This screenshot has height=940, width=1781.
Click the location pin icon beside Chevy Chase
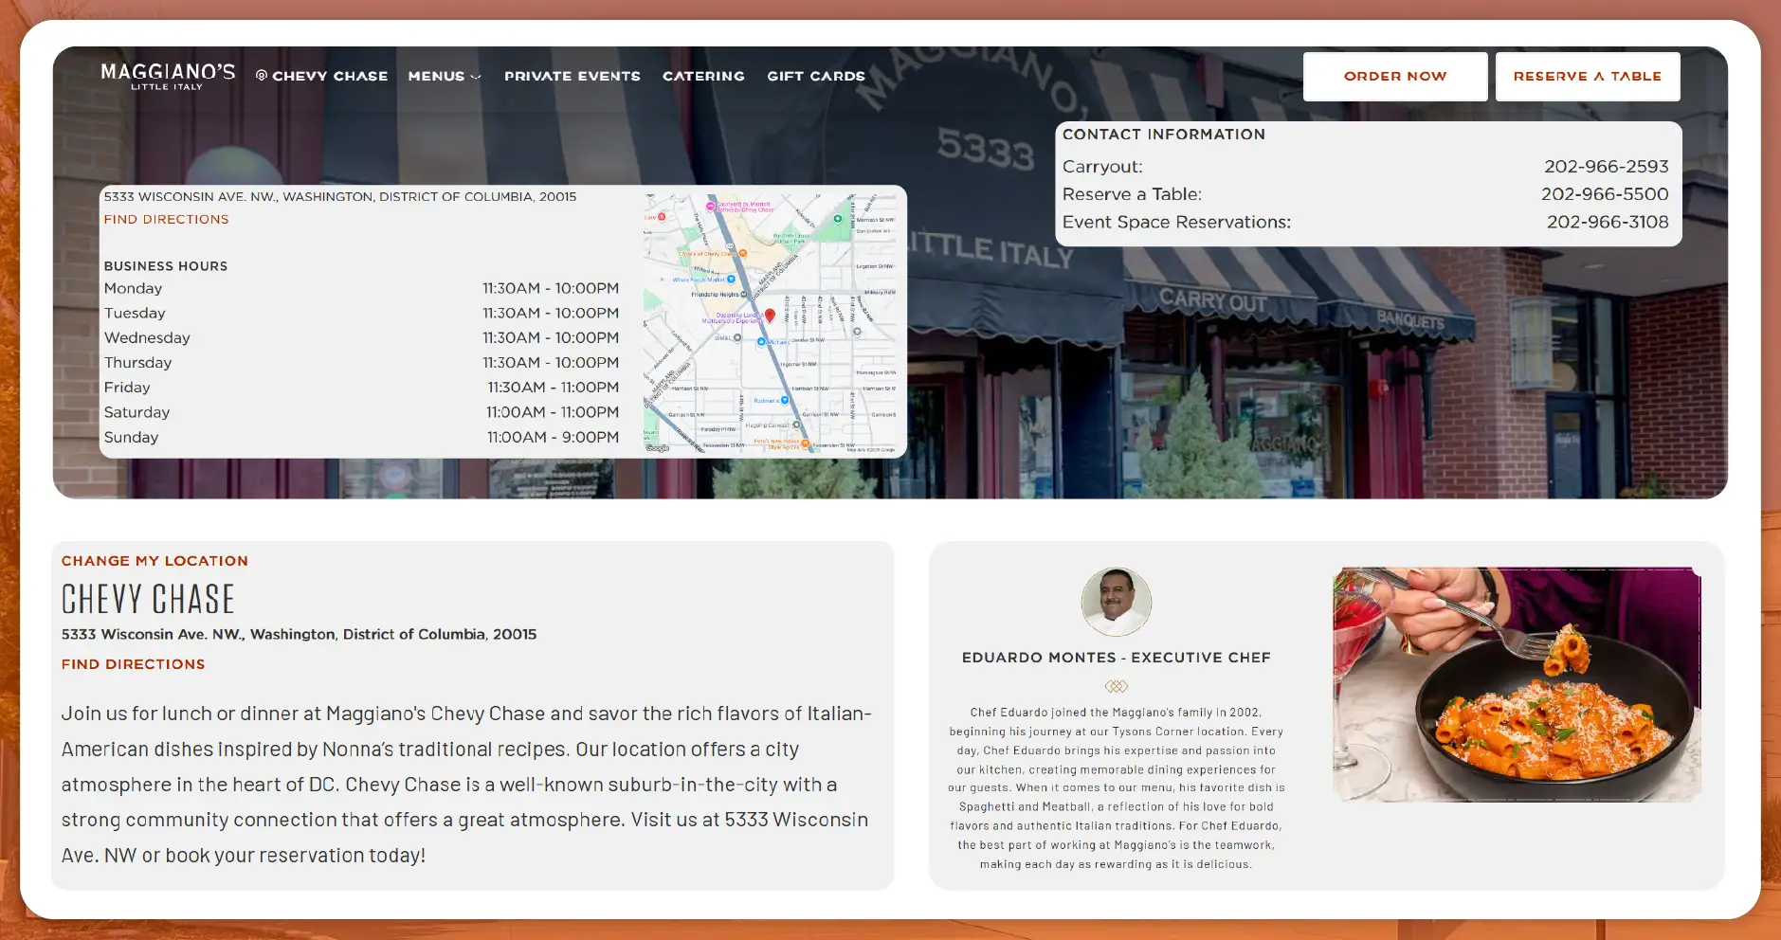pyautogui.click(x=262, y=76)
